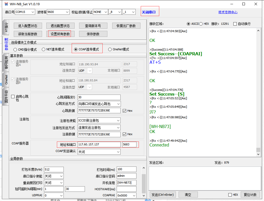Screen dimensions: 264x201
Task: Click the WH-NB_Set app icon in title bar
Action: 6,4
